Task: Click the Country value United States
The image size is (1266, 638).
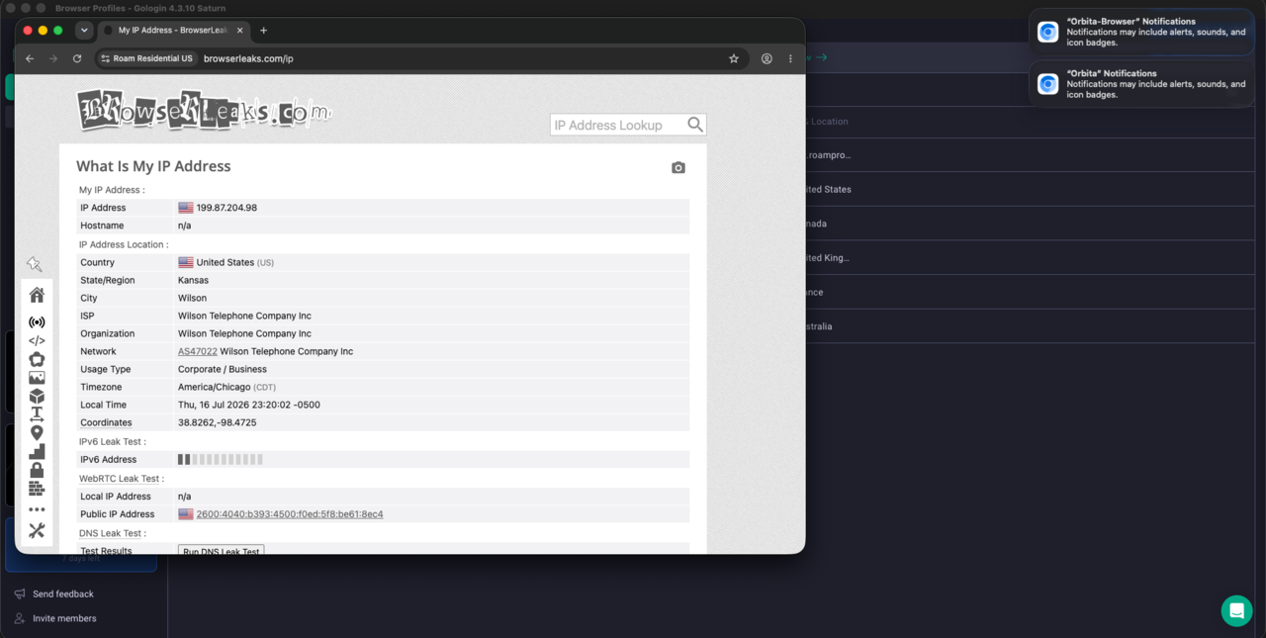Action: [226, 262]
